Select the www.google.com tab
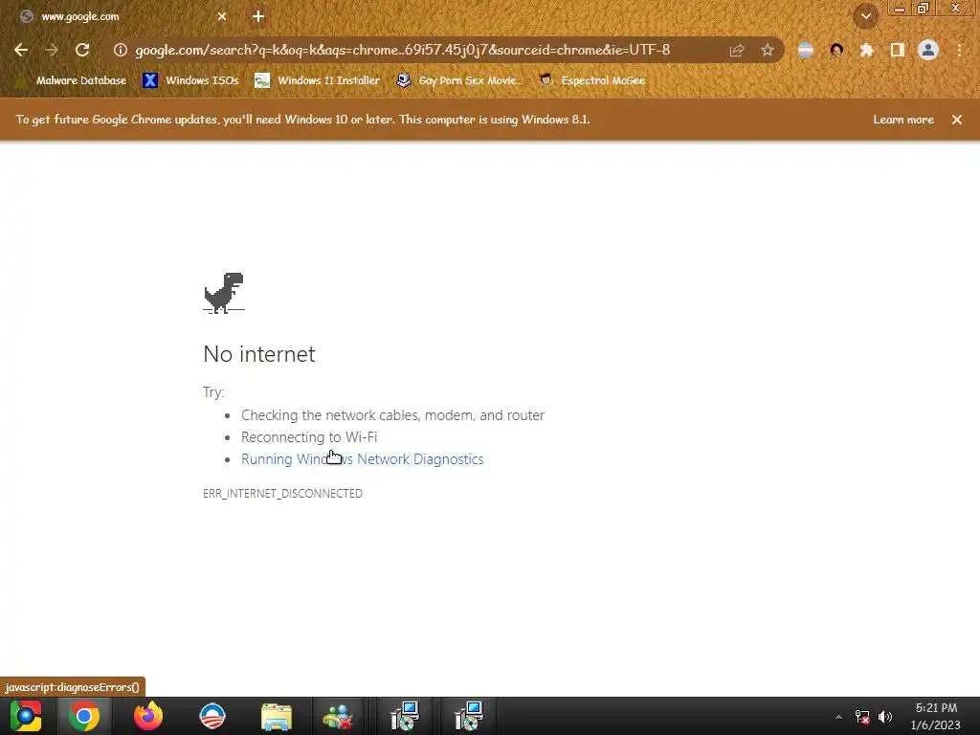The image size is (980, 735). pos(122,17)
